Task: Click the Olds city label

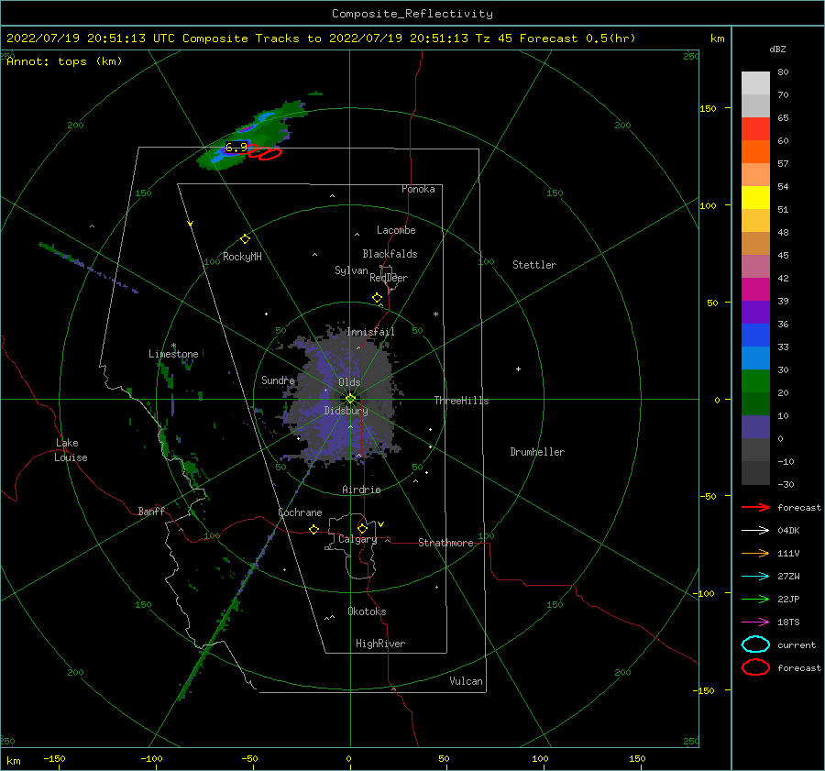Action: click(x=349, y=382)
